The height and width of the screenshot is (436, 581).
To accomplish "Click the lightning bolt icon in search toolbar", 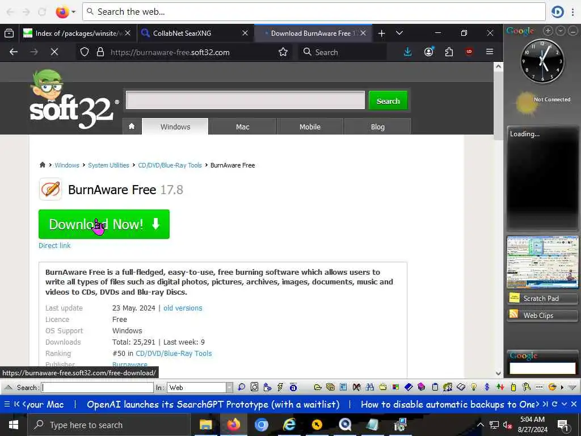I will (x=280, y=387).
